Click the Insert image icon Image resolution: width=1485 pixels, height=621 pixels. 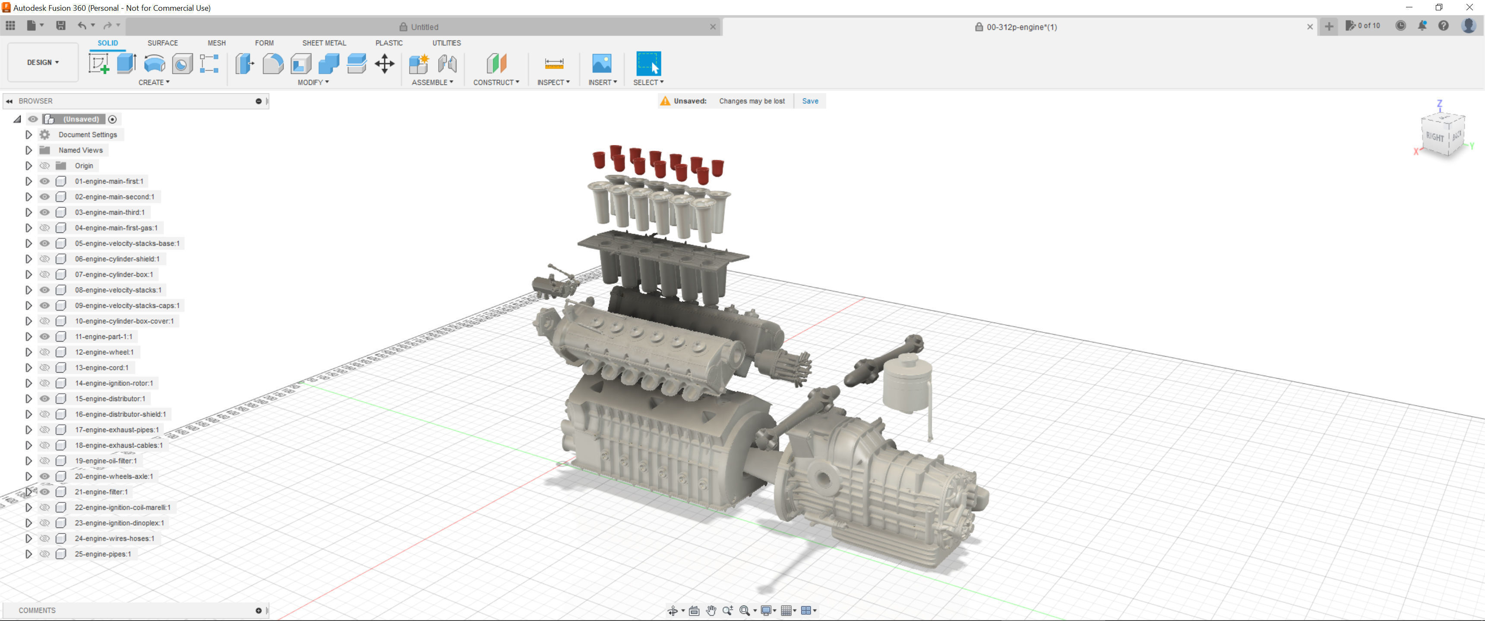601,63
